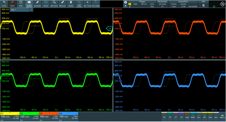226x122 pixels.
Task: Click the yellow C1 waveform diagram
Action: click(x=56, y=34)
